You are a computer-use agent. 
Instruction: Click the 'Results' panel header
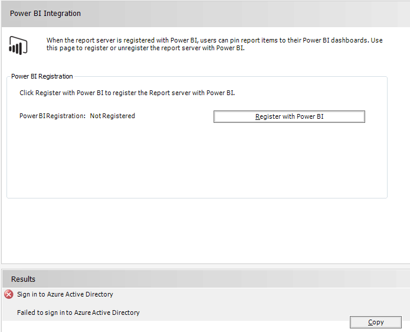206,279
